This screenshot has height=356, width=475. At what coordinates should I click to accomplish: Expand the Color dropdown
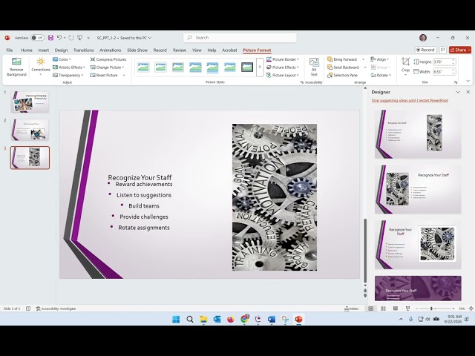coord(62,59)
